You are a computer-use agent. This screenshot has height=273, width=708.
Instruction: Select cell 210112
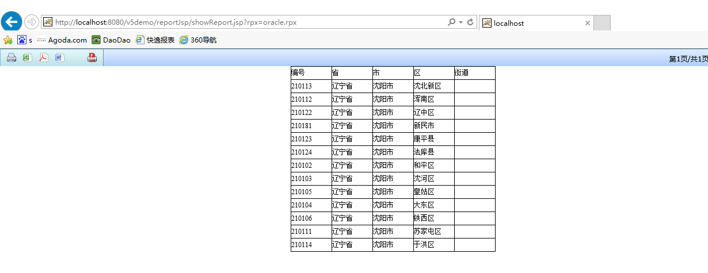coord(311,99)
